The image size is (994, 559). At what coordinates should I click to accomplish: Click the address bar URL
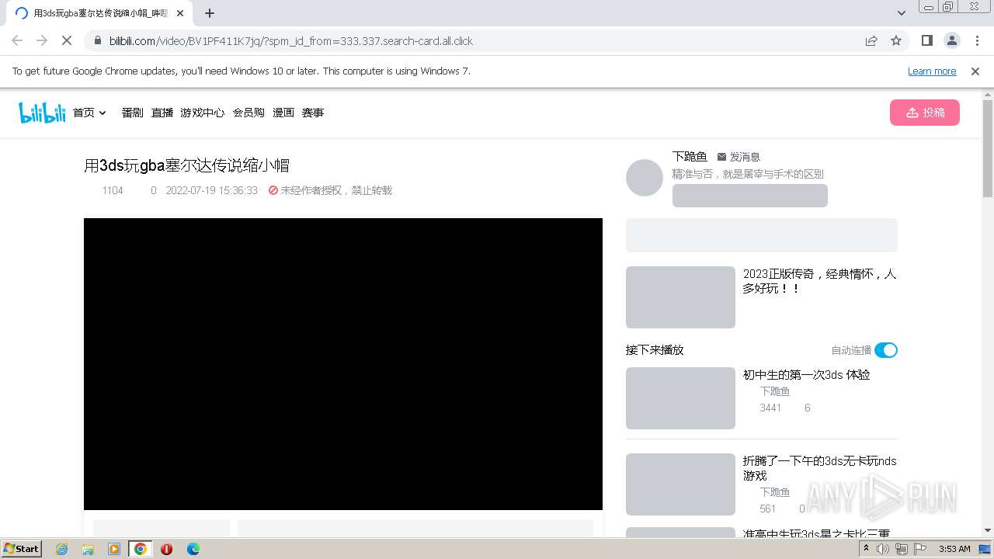click(x=291, y=41)
